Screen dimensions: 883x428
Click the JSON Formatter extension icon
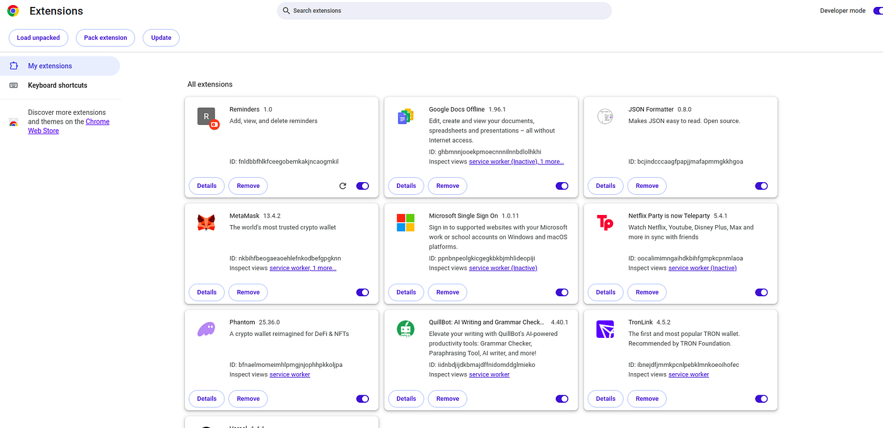click(605, 117)
